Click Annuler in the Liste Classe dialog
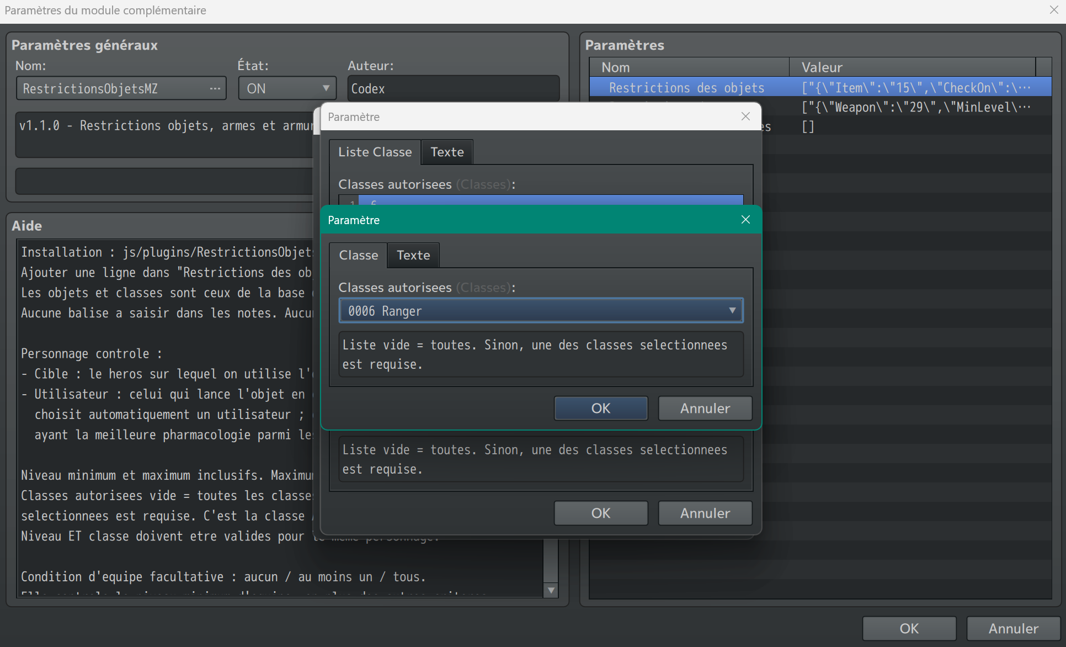 (705, 513)
